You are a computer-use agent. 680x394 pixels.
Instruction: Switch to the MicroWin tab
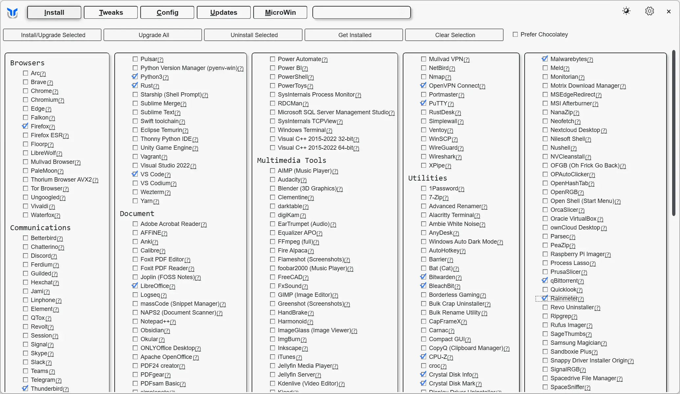[280, 12]
